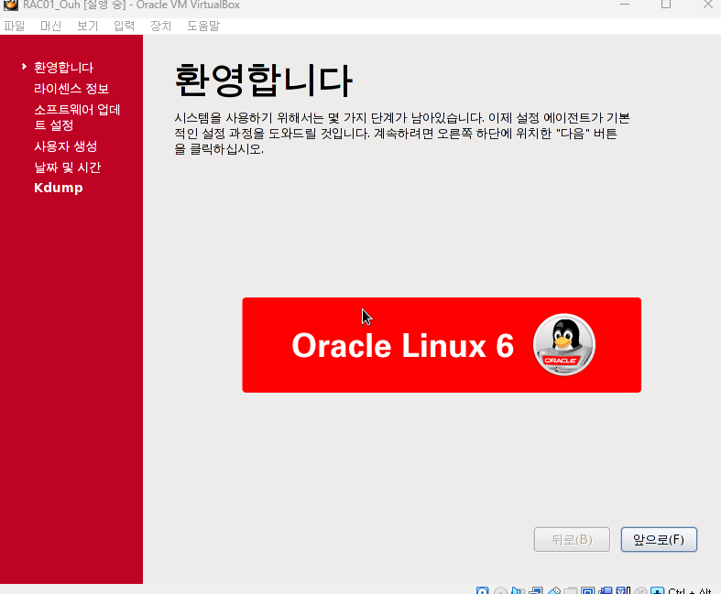This screenshot has height=594, width=721.
Task: Click the shared folders status icon
Action: click(570, 590)
